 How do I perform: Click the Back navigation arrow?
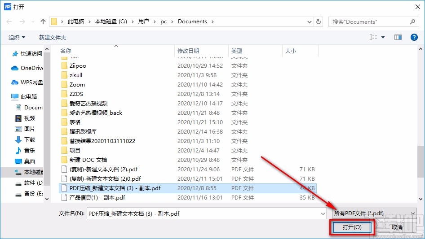point(9,22)
